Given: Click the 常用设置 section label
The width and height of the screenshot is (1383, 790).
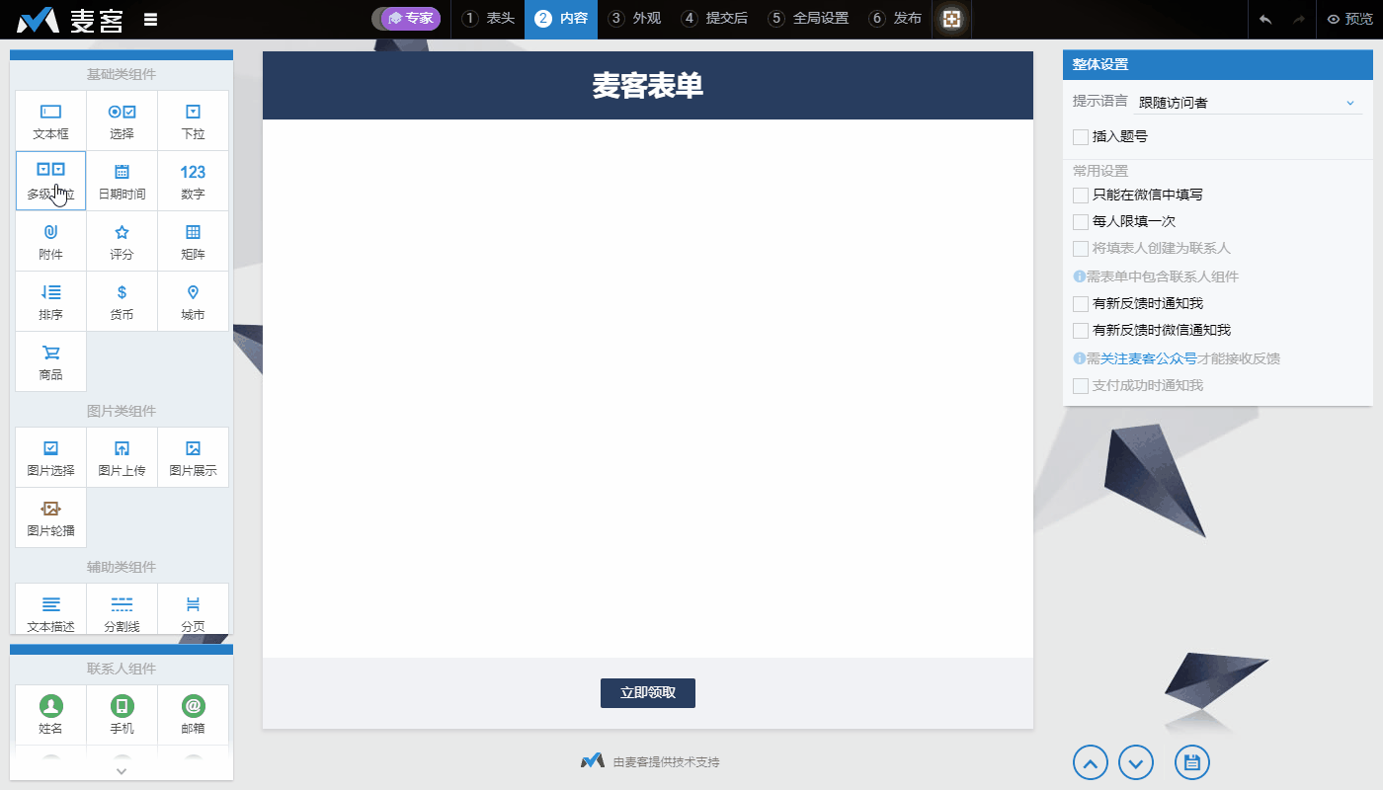Looking at the screenshot, I should (1100, 171).
